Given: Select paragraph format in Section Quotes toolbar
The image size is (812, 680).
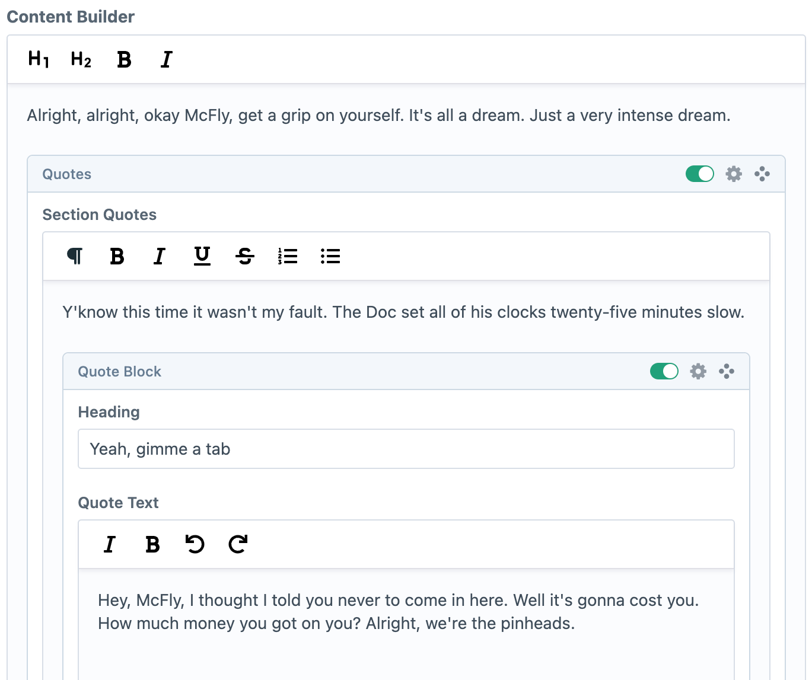Looking at the screenshot, I should click(75, 256).
